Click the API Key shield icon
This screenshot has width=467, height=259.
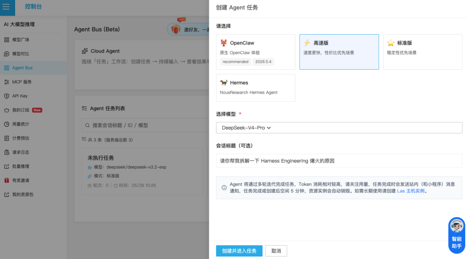coord(6,96)
